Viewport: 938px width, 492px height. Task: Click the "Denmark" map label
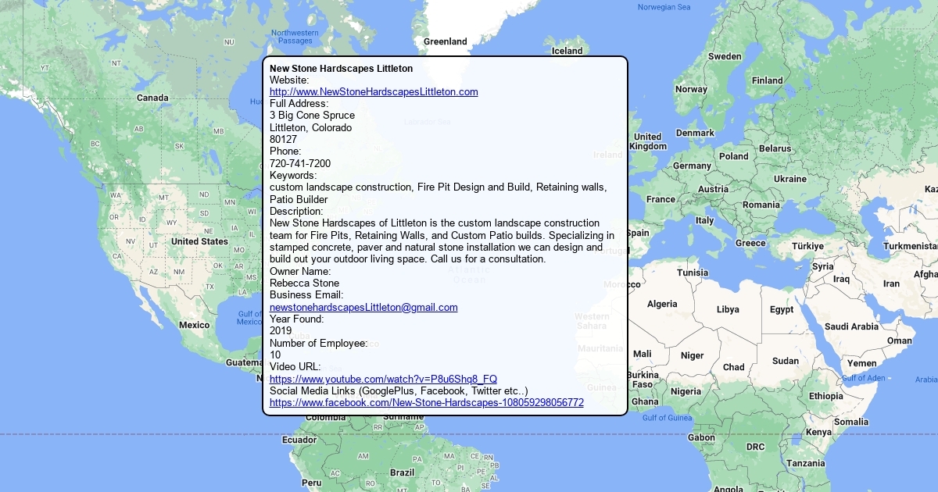(695, 133)
